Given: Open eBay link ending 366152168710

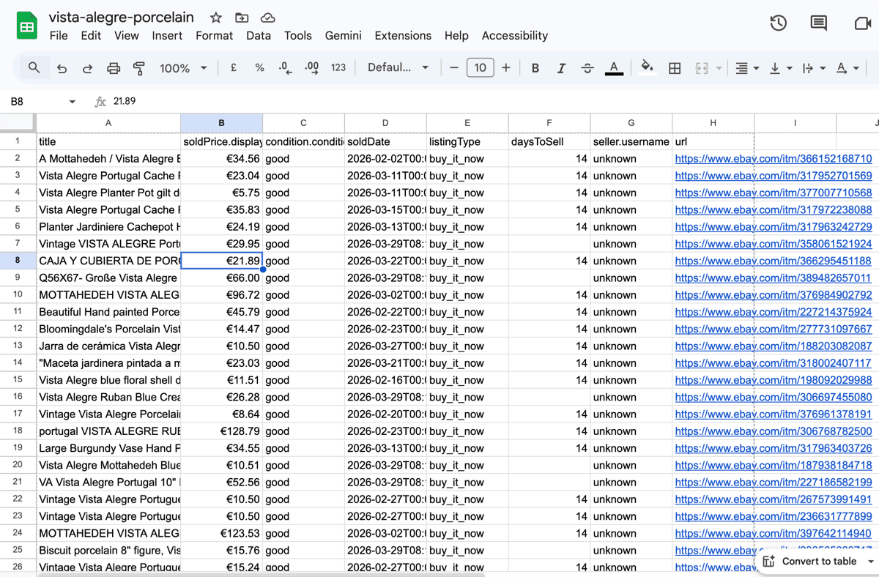Looking at the screenshot, I should tap(774, 158).
